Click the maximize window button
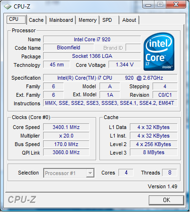This screenshot has height=212, width=190. coord(160,5)
